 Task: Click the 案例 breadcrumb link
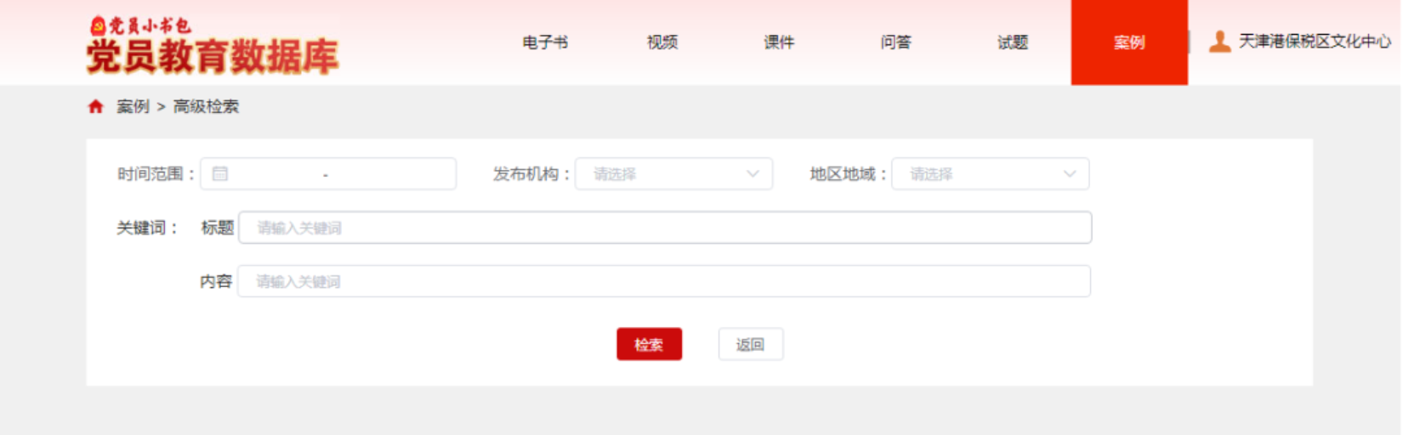click(133, 106)
